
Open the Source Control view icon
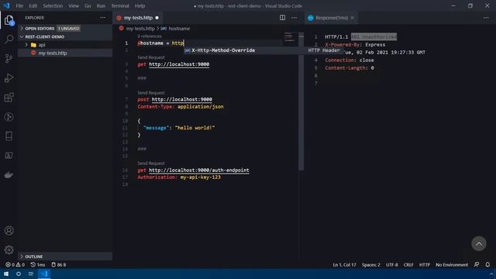[9, 59]
